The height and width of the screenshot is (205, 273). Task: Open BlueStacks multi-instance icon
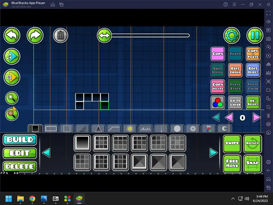[61, 5]
